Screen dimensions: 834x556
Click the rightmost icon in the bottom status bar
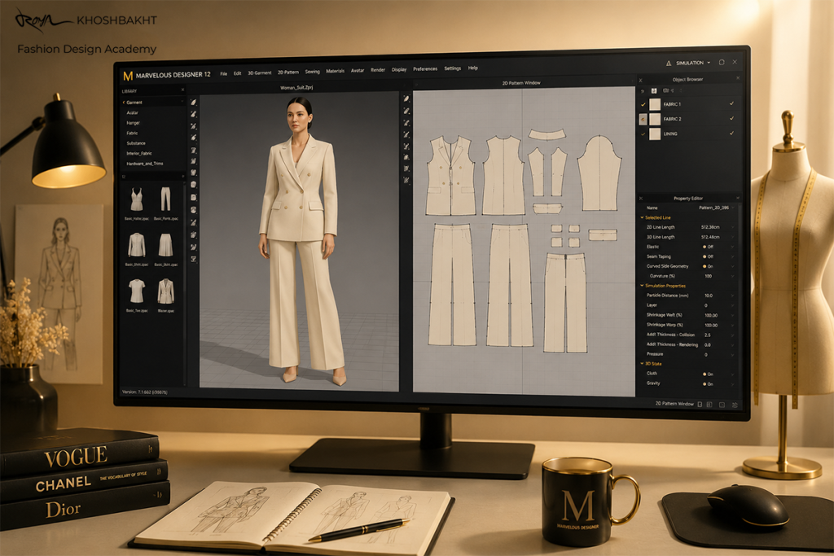735,405
